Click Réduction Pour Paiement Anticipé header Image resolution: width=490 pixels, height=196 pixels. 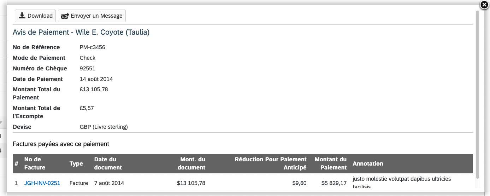(271, 163)
